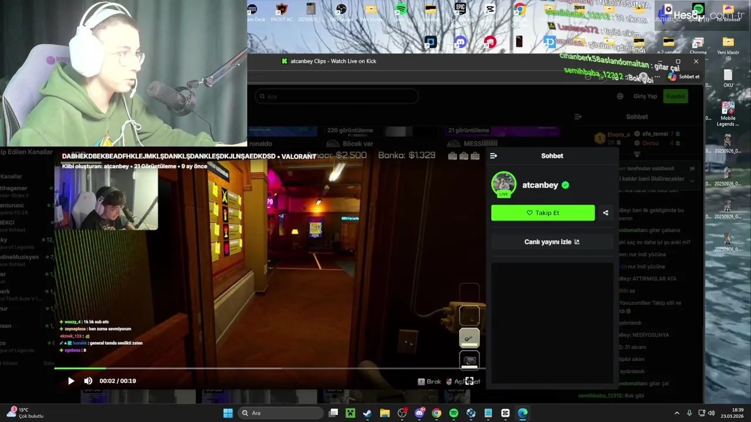This screenshot has width=751, height=422.
Task: Seek along the clip progress bar
Action: (270, 368)
